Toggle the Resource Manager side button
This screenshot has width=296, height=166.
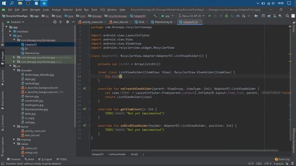tap(2, 34)
